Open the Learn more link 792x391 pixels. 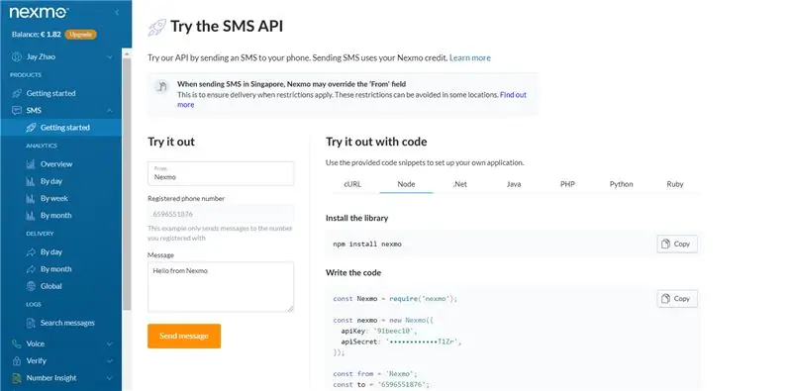[x=469, y=58]
